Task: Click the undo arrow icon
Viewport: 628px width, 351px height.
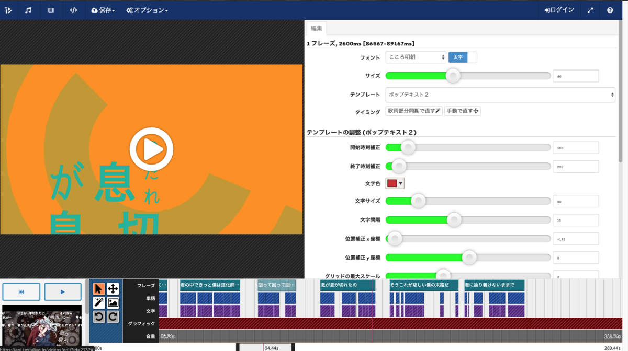Action: [98, 317]
